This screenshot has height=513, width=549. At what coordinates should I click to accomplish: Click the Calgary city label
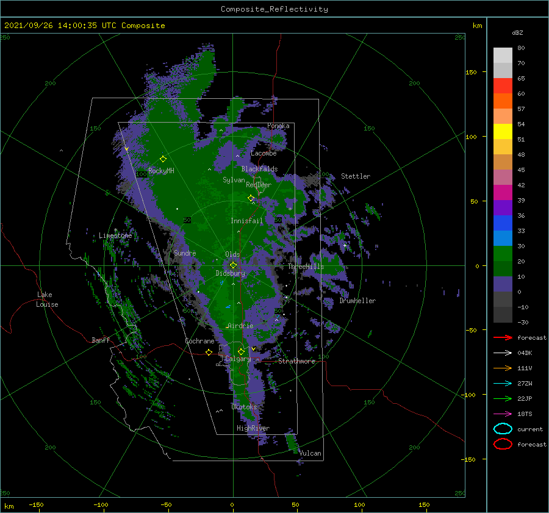pos(238,359)
